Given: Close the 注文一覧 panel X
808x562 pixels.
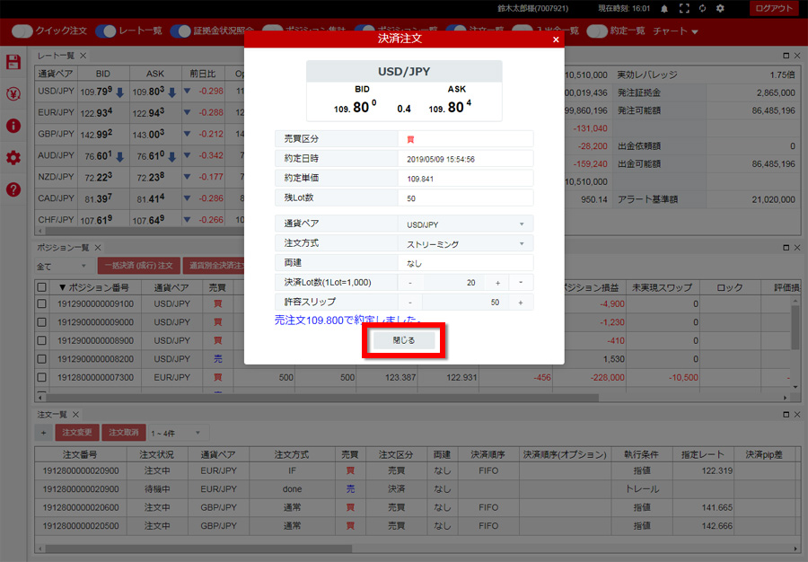Looking at the screenshot, I should pyautogui.click(x=75, y=415).
